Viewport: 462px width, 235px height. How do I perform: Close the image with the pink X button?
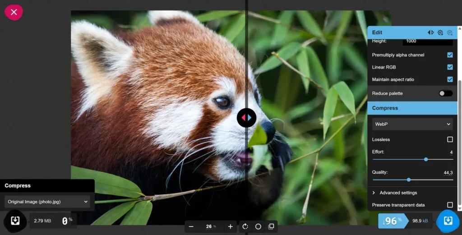(x=14, y=12)
